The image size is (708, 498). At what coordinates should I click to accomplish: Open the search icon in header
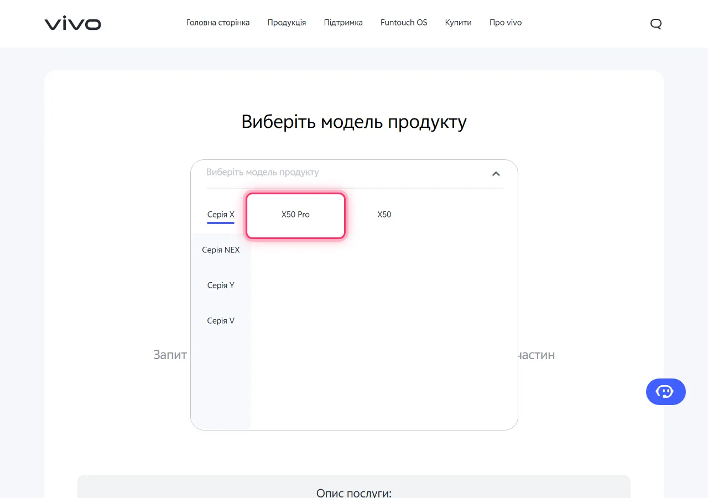click(656, 24)
